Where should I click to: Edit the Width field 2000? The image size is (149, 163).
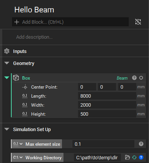coord(107,105)
